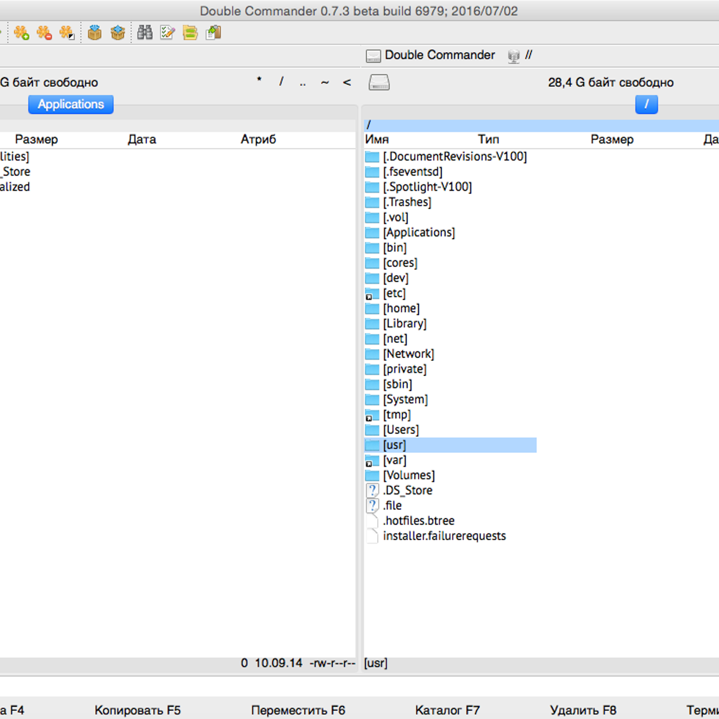The width and height of the screenshot is (719, 719).
Task: Sort left panel by Дата column
Action: coord(142,139)
